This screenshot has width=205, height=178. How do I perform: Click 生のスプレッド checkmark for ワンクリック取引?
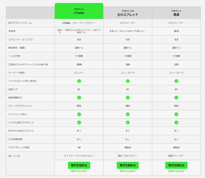tap(127, 114)
